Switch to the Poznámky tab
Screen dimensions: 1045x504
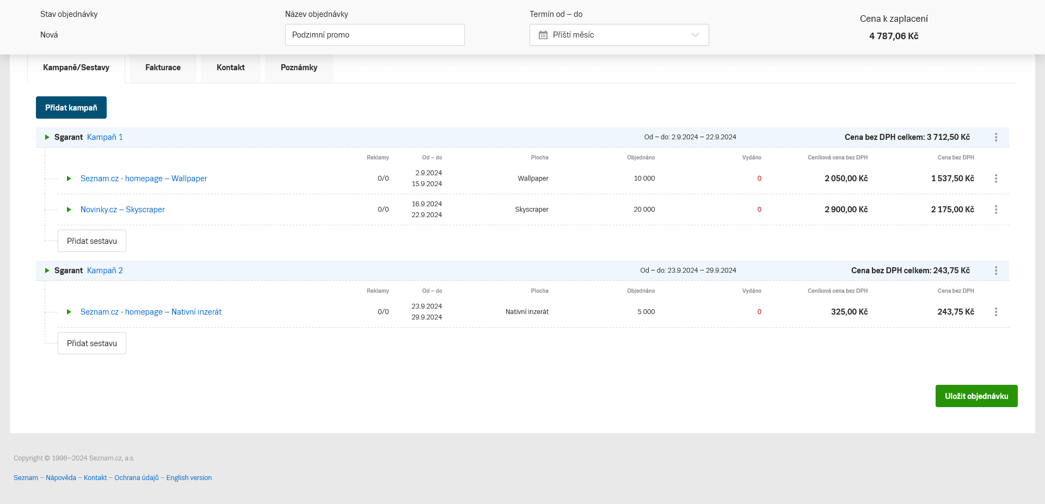299,67
